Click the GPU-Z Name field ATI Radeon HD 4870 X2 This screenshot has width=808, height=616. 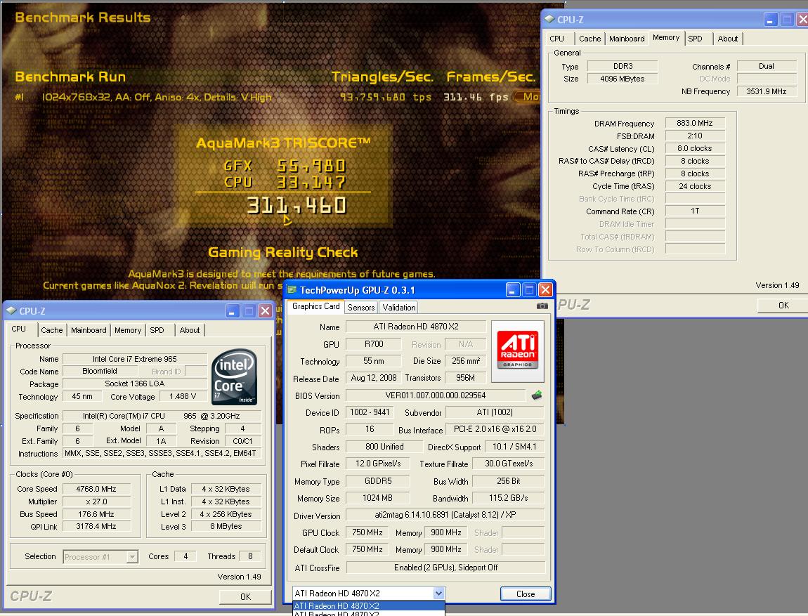(x=416, y=327)
